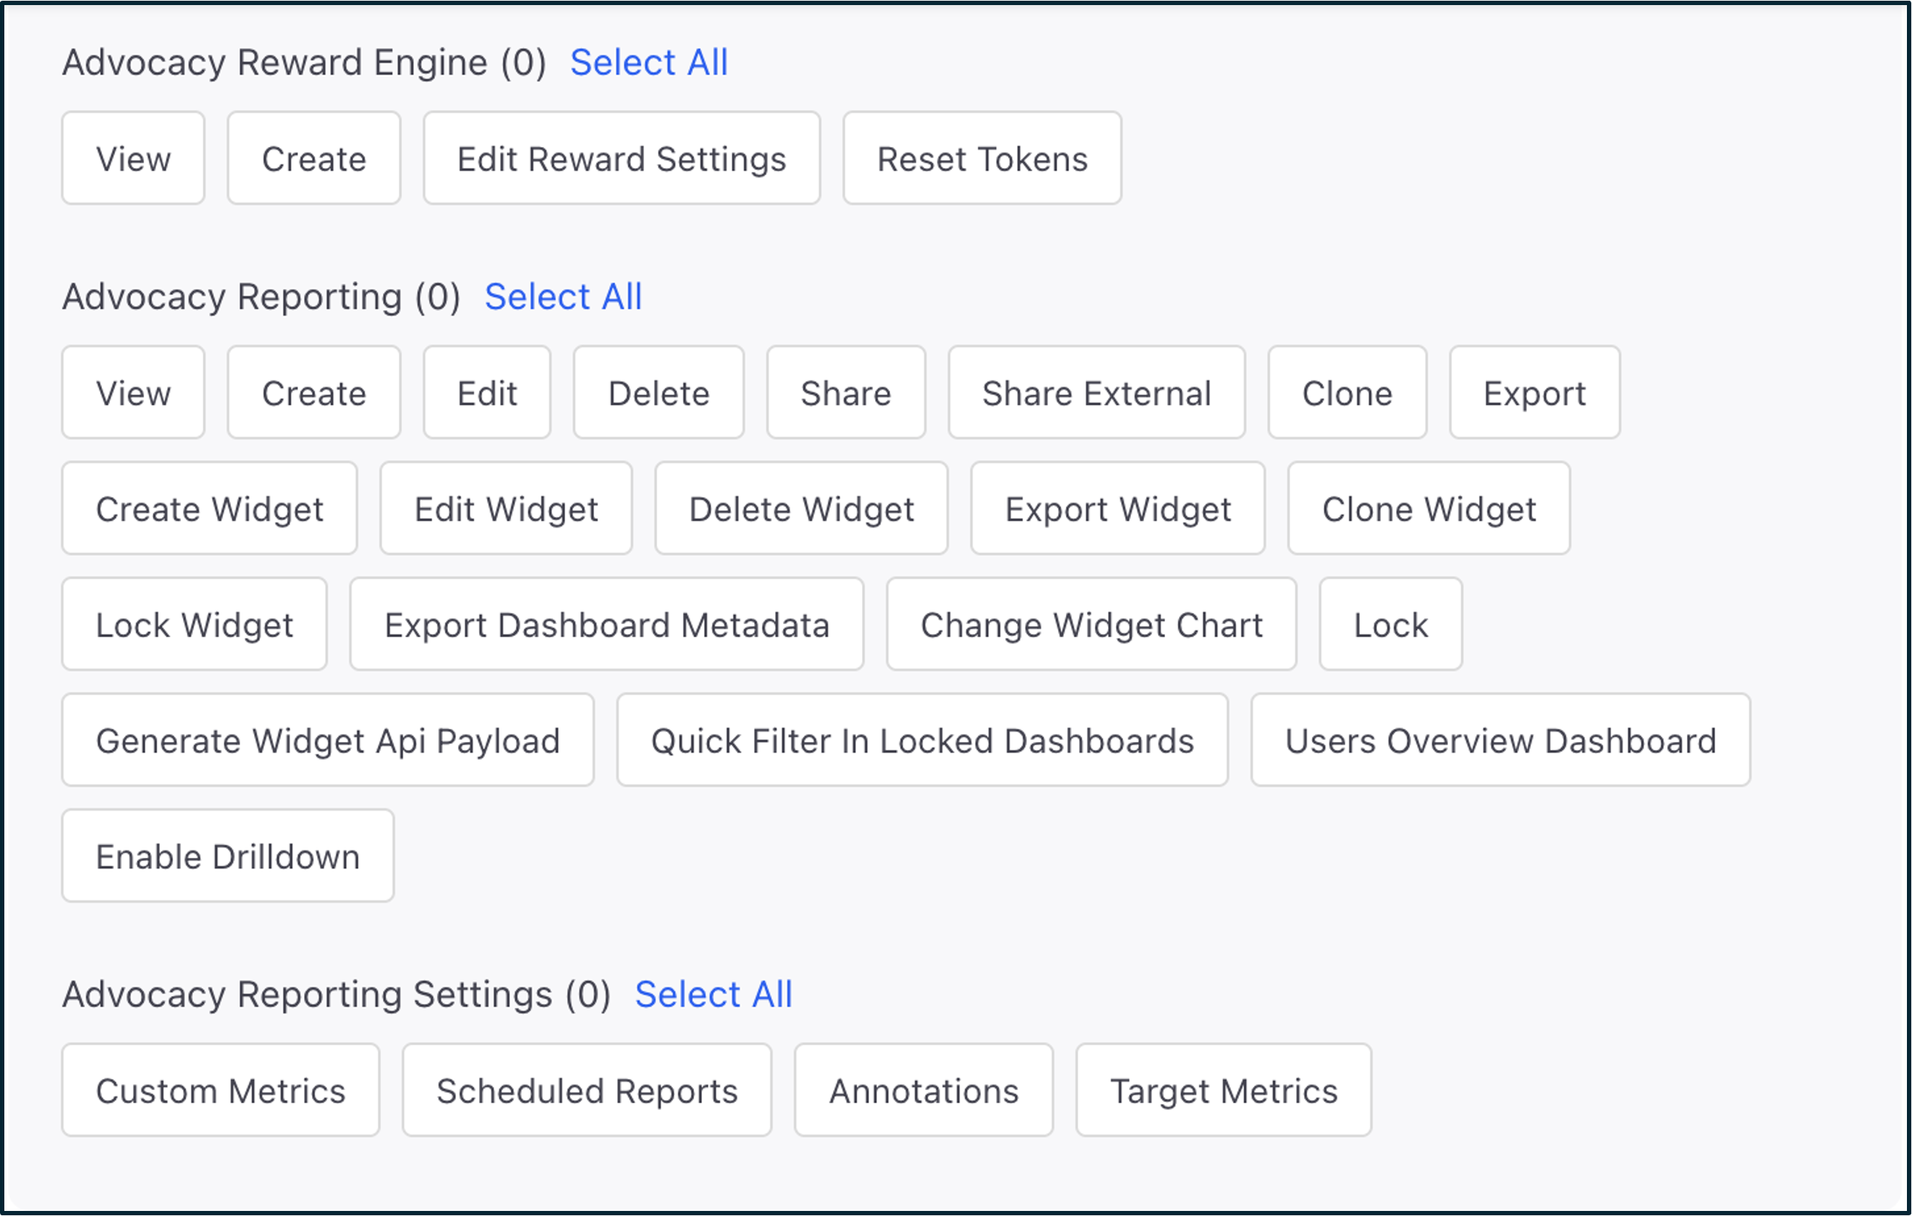Select Change Widget Chart permission
This screenshot has width=1912, height=1216.
pyautogui.click(x=1092, y=624)
